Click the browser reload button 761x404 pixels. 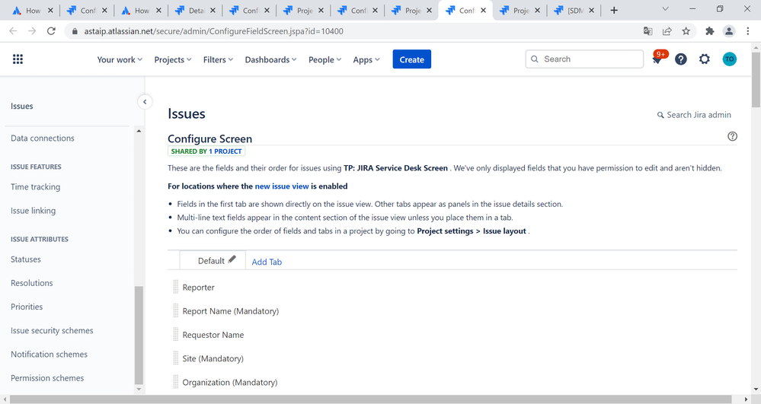51,31
